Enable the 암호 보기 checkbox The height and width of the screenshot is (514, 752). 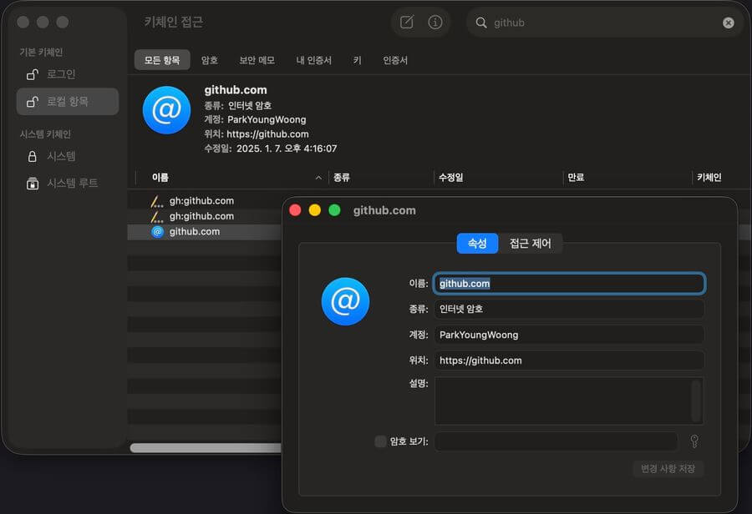[x=380, y=441]
